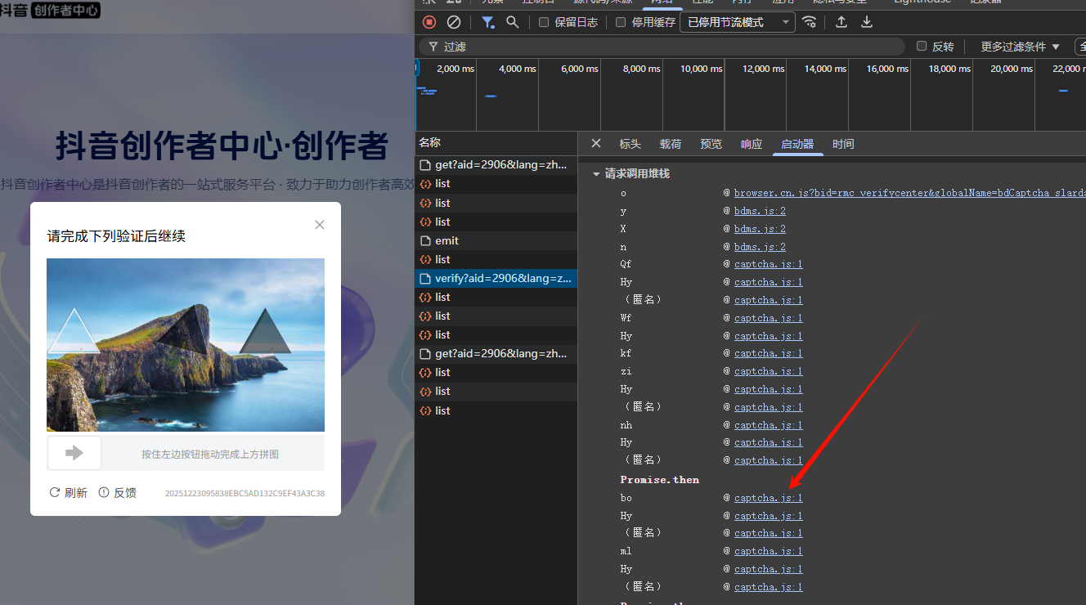Image resolution: width=1086 pixels, height=605 pixels.
Task: Click the captcha slider arrow handle
Action: [74, 453]
